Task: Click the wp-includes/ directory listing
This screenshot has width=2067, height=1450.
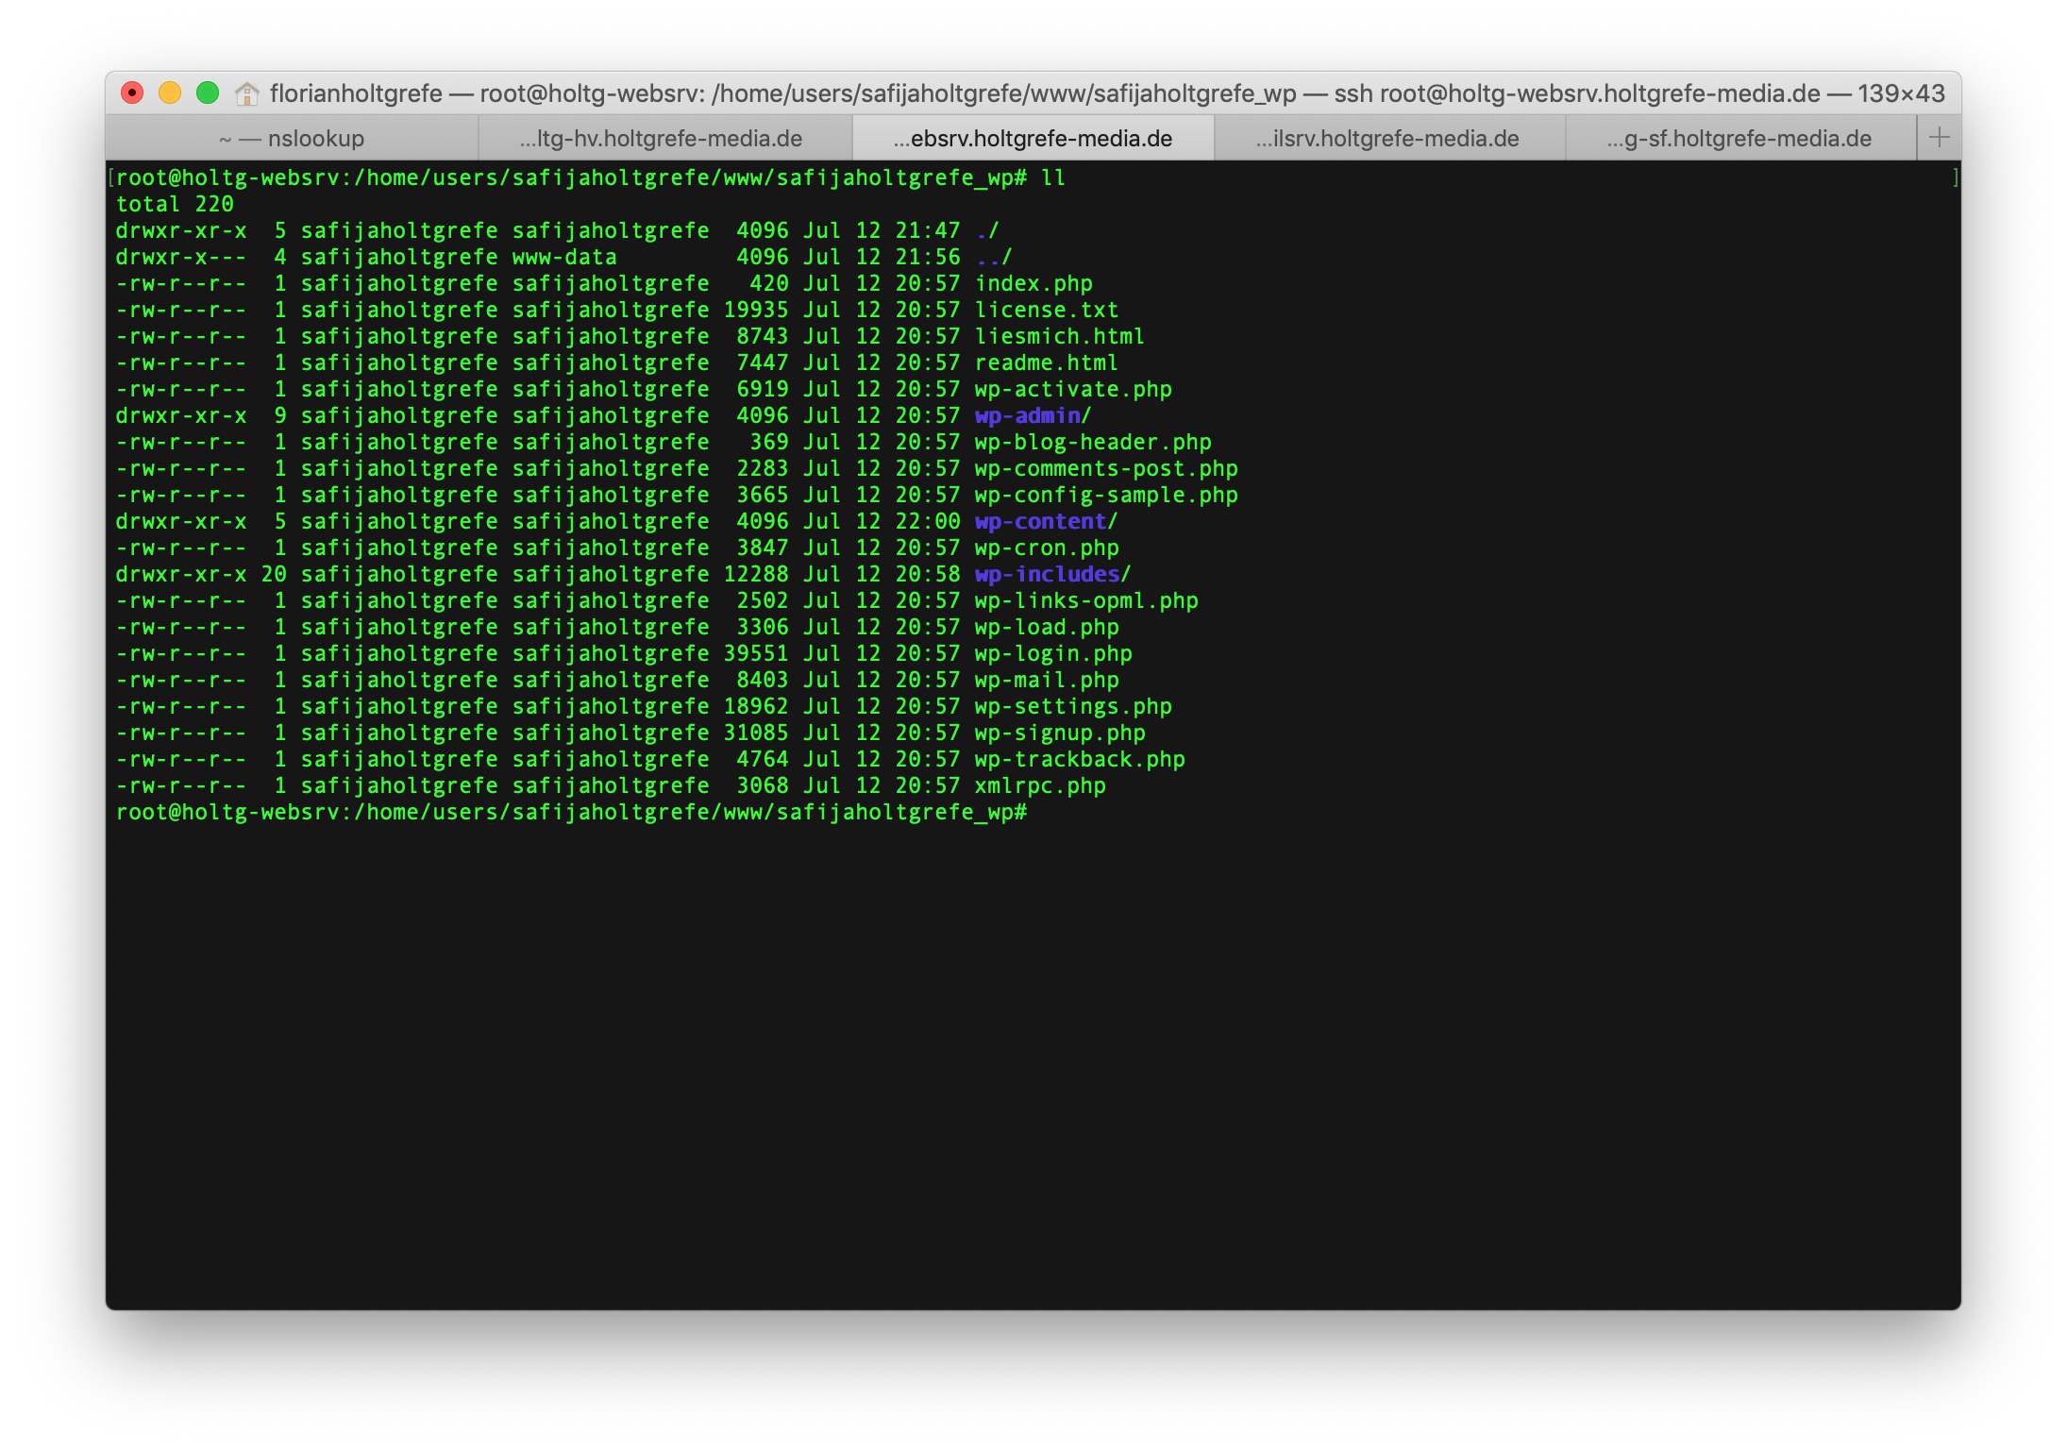Action: point(1052,574)
